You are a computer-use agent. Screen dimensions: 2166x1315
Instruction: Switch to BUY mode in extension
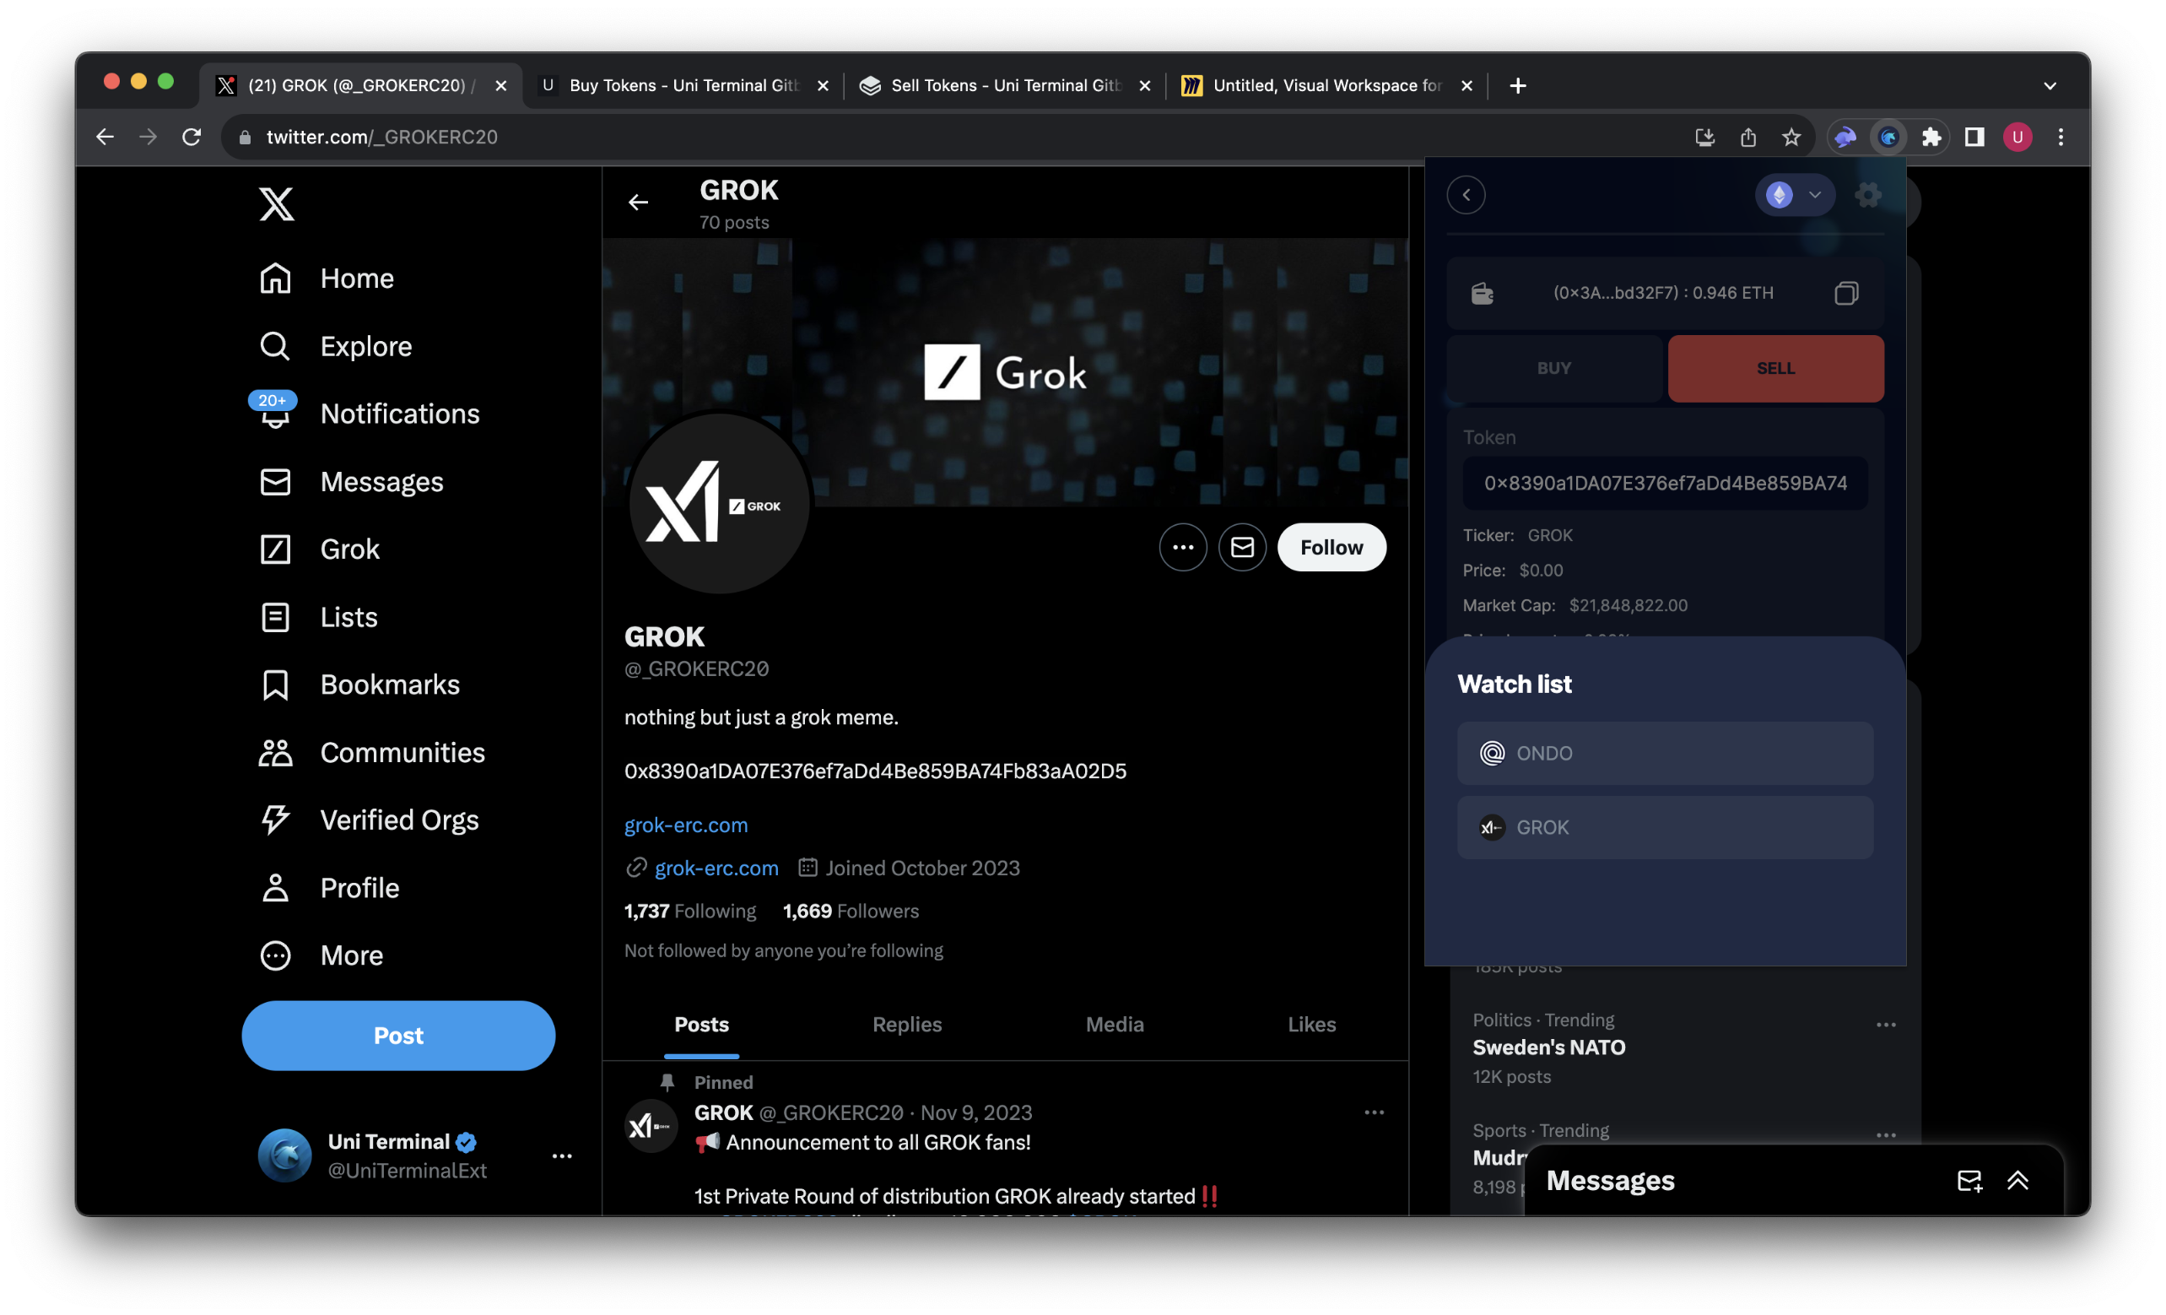pyautogui.click(x=1553, y=368)
